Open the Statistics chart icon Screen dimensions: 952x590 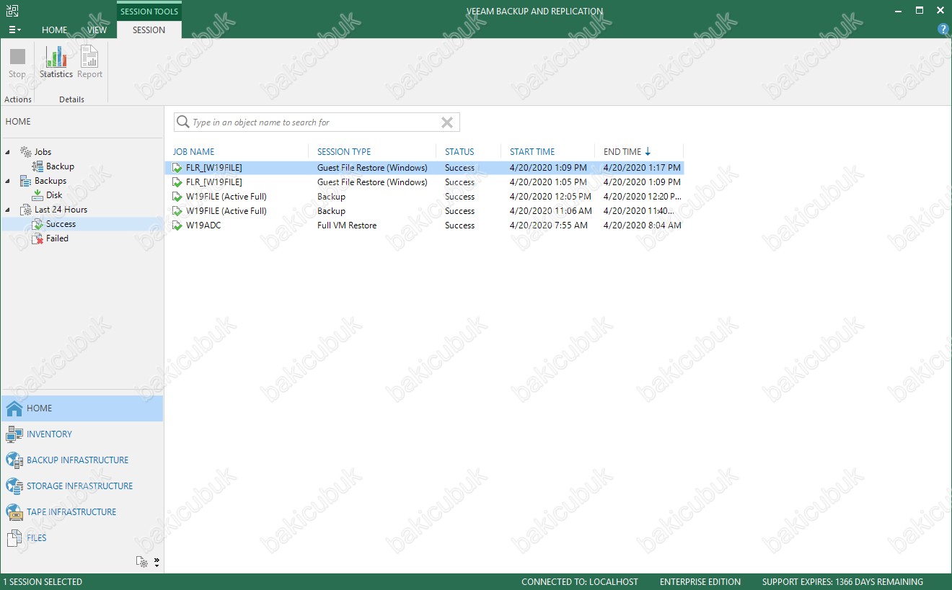tap(56, 57)
